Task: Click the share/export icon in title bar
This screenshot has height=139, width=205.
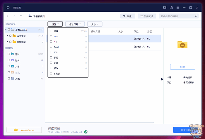Action: click(171, 8)
